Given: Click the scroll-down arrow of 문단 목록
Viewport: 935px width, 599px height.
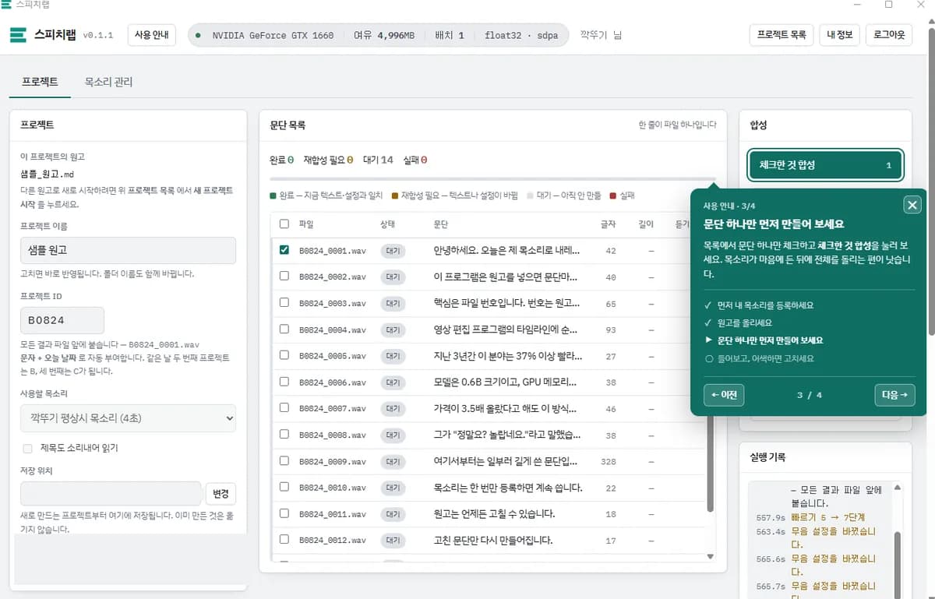Looking at the screenshot, I should click(710, 556).
